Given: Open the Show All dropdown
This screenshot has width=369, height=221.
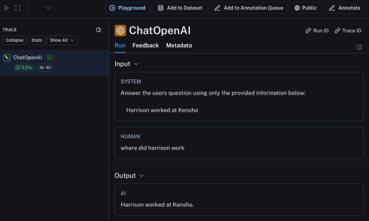Looking at the screenshot, I should click(62, 40).
